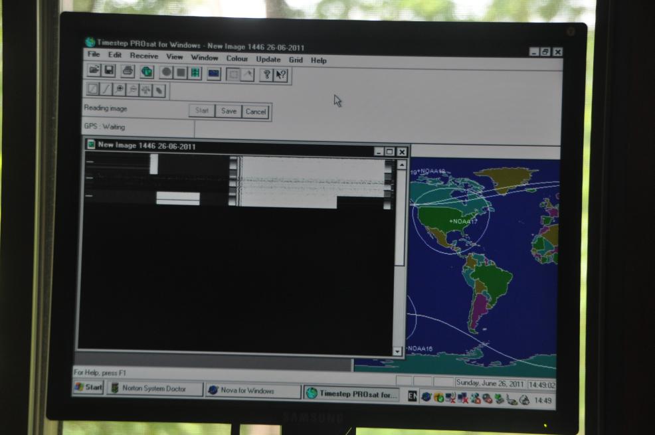This screenshot has width=655, height=435.
Task: Click the last second-row tool icon
Action: [159, 90]
